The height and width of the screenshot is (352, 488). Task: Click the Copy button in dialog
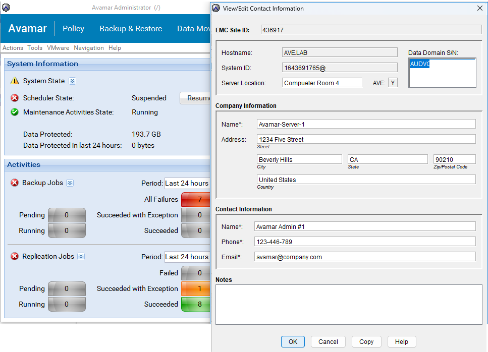366,341
